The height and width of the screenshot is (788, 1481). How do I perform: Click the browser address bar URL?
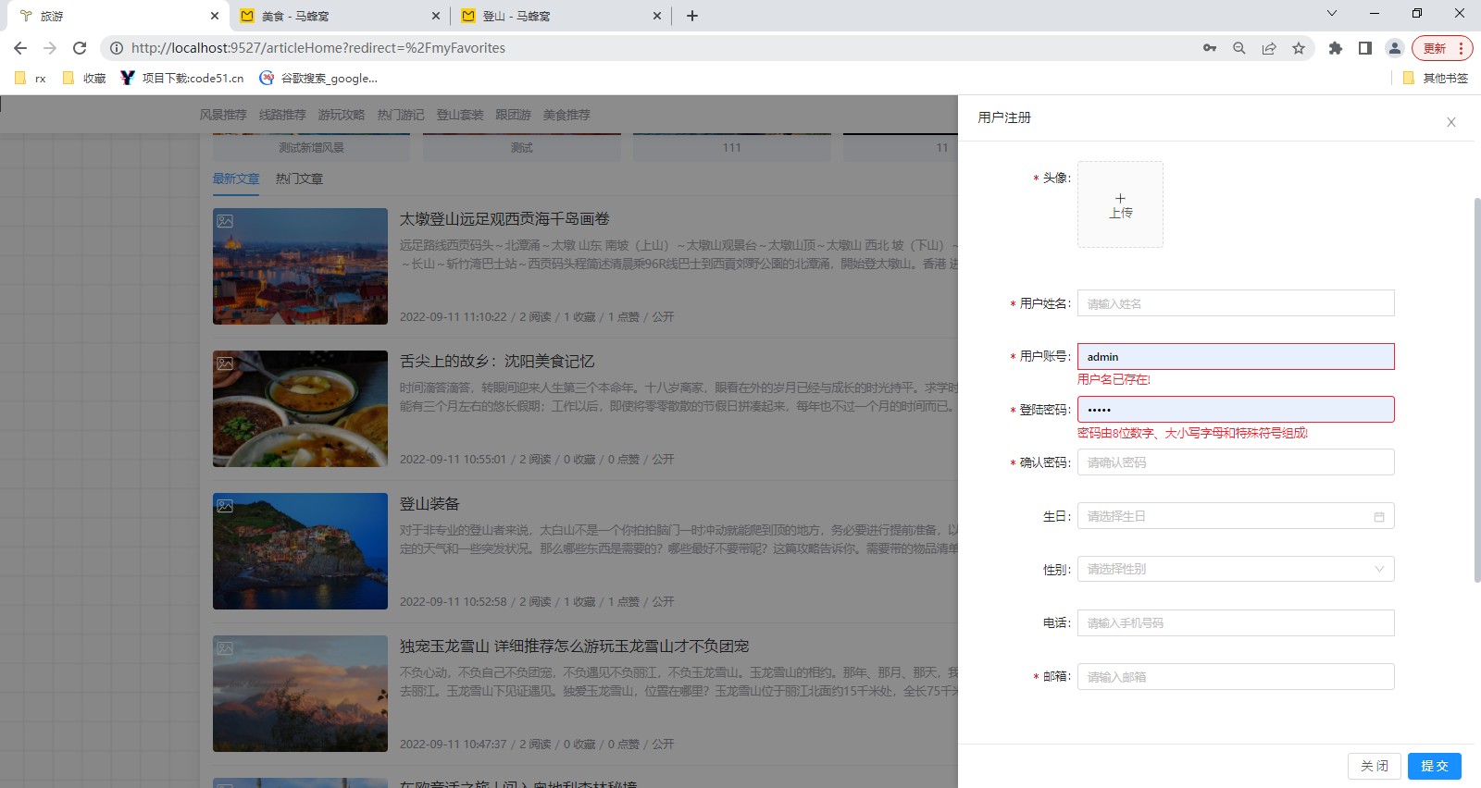tap(317, 48)
